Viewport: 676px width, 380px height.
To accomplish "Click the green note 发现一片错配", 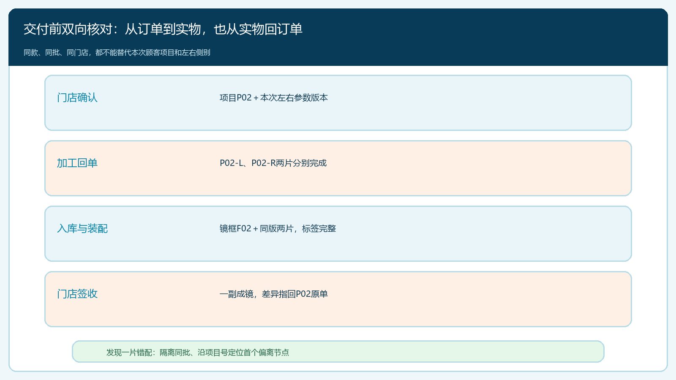I will pos(338,352).
